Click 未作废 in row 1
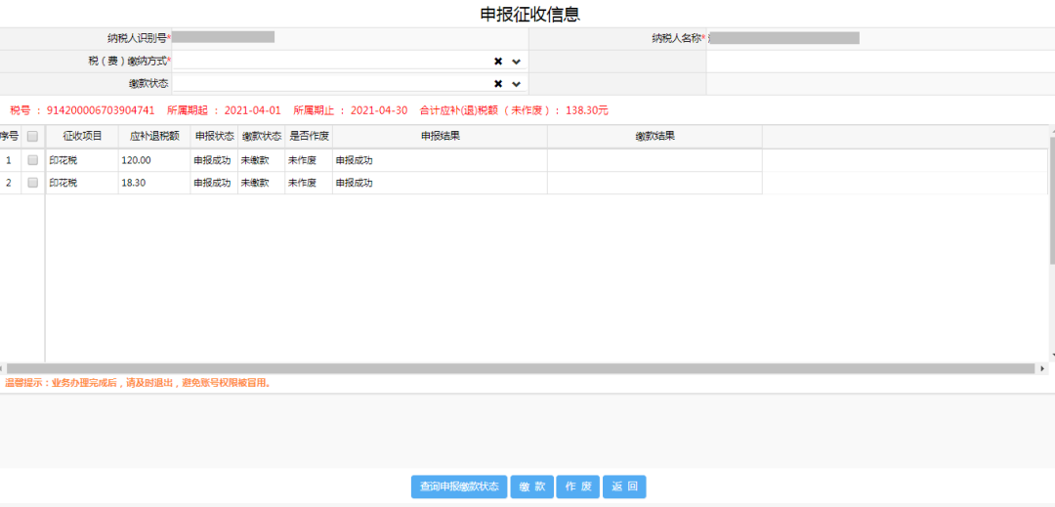This screenshot has width=1055, height=507. click(302, 160)
